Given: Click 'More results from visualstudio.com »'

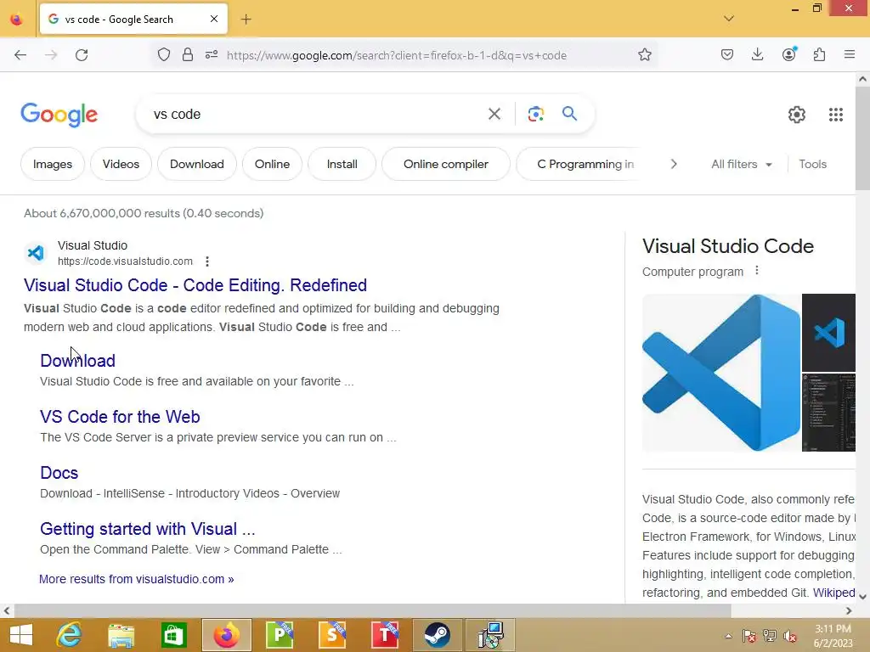Looking at the screenshot, I should (x=137, y=579).
